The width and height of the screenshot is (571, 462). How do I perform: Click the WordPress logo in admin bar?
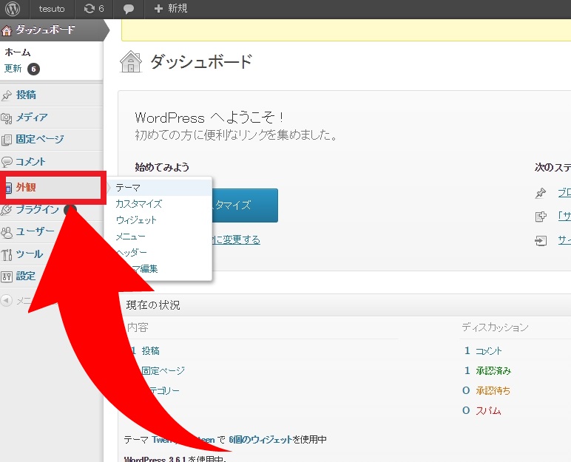coord(14,9)
